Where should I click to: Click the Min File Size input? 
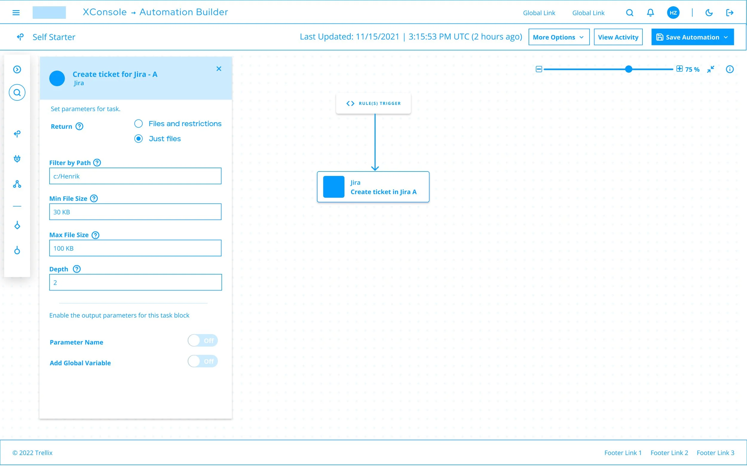135,212
